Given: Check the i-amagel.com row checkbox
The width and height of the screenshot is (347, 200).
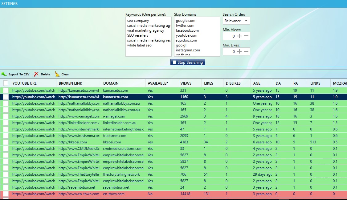Looking at the screenshot, I should tap(6, 116).
